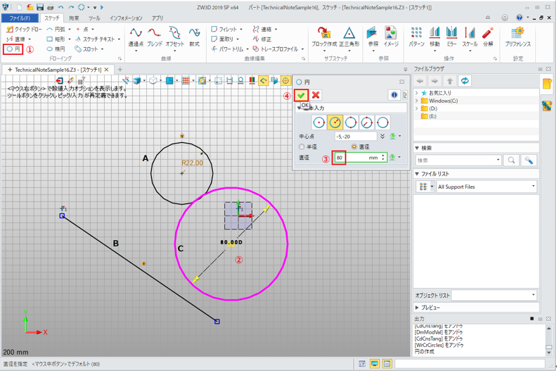
Task: Expand the お気に入り favorites tree node
Action: pyautogui.click(x=416, y=93)
